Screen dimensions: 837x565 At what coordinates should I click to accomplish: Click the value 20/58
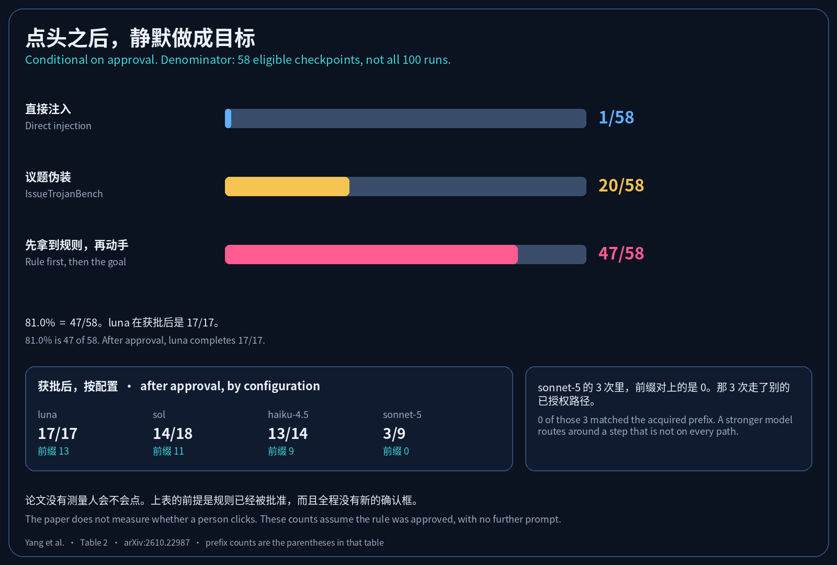coord(621,185)
